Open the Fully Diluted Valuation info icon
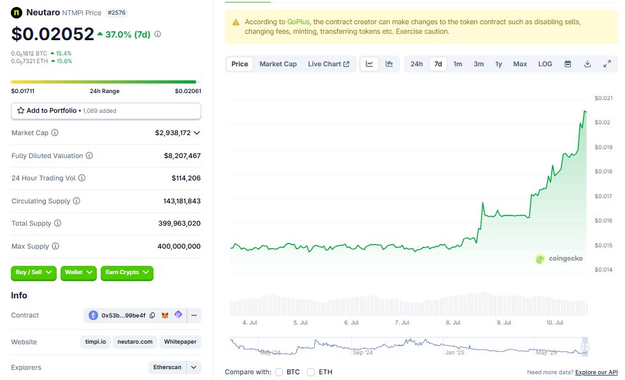Image resolution: width=625 pixels, height=380 pixels. coord(89,156)
